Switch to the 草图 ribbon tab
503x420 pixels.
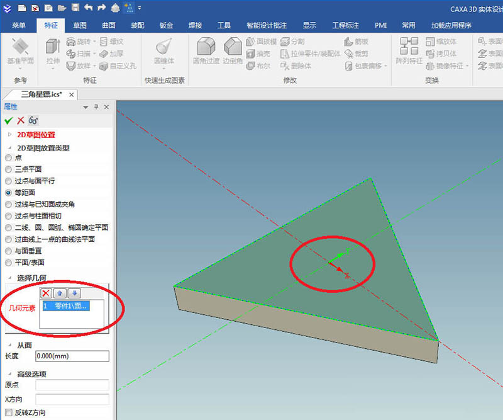tap(80, 25)
